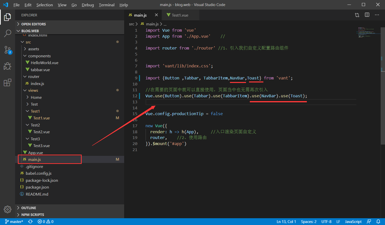The height and width of the screenshot is (225, 385).
Task: Open README.md file
Action: click(70, 194)
